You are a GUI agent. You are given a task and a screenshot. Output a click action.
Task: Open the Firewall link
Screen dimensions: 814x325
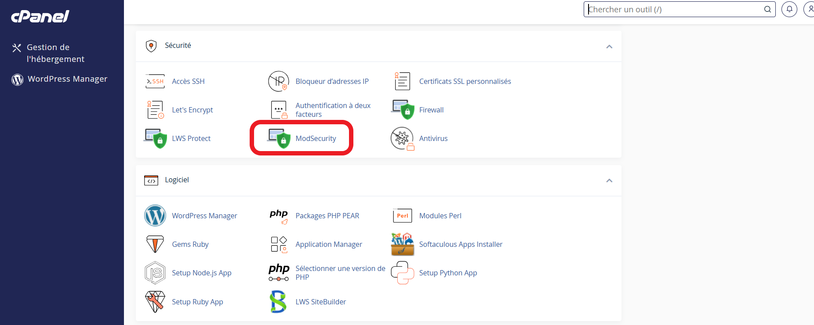pyautogui.click(x=431, y=110)
